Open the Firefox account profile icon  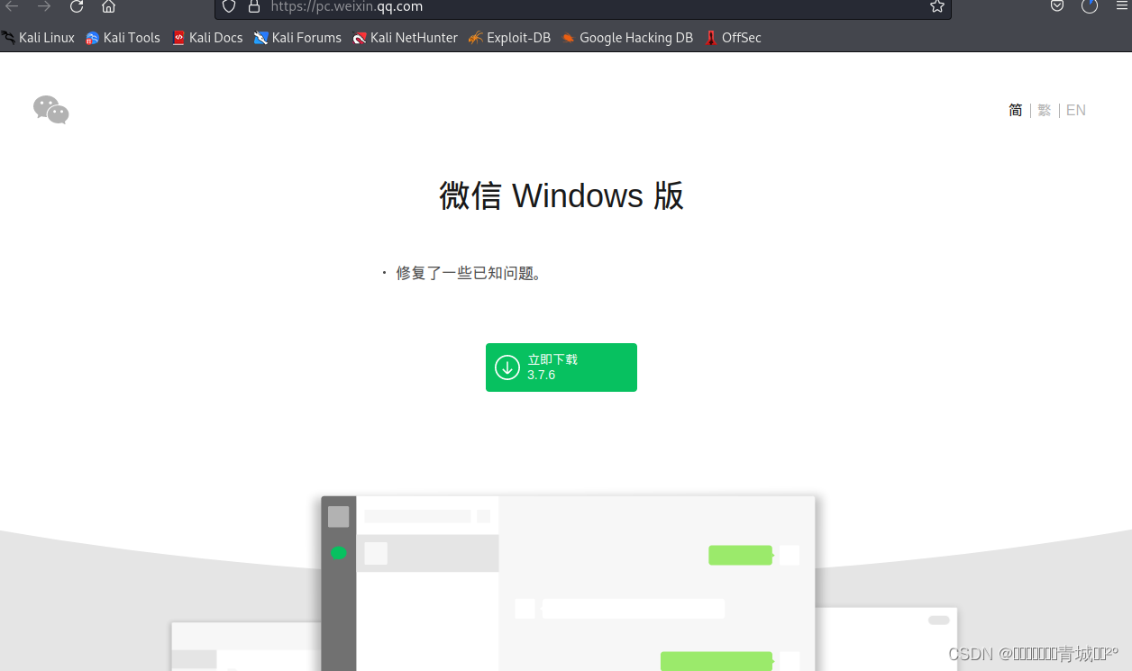click(x=1090, y=6)
